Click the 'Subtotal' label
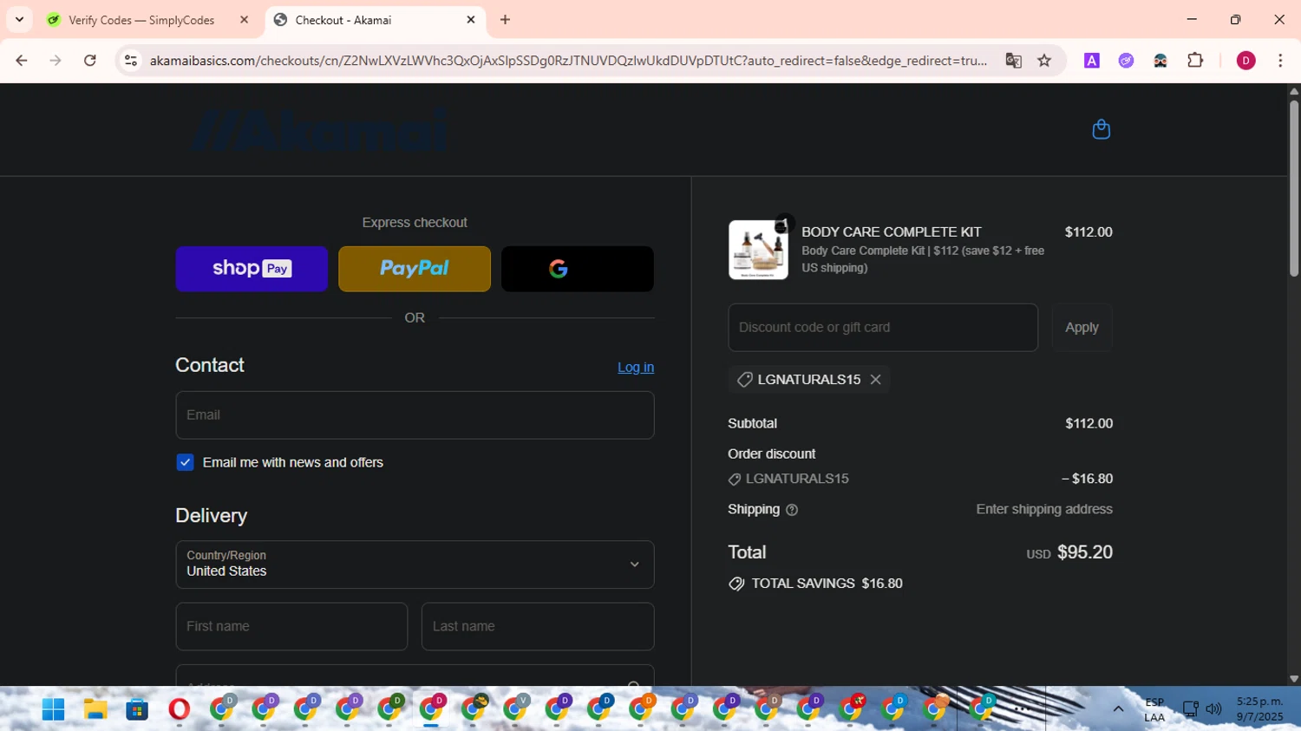Image resolution: width=1301 pixels, height=731 pixels. [752, 424]
